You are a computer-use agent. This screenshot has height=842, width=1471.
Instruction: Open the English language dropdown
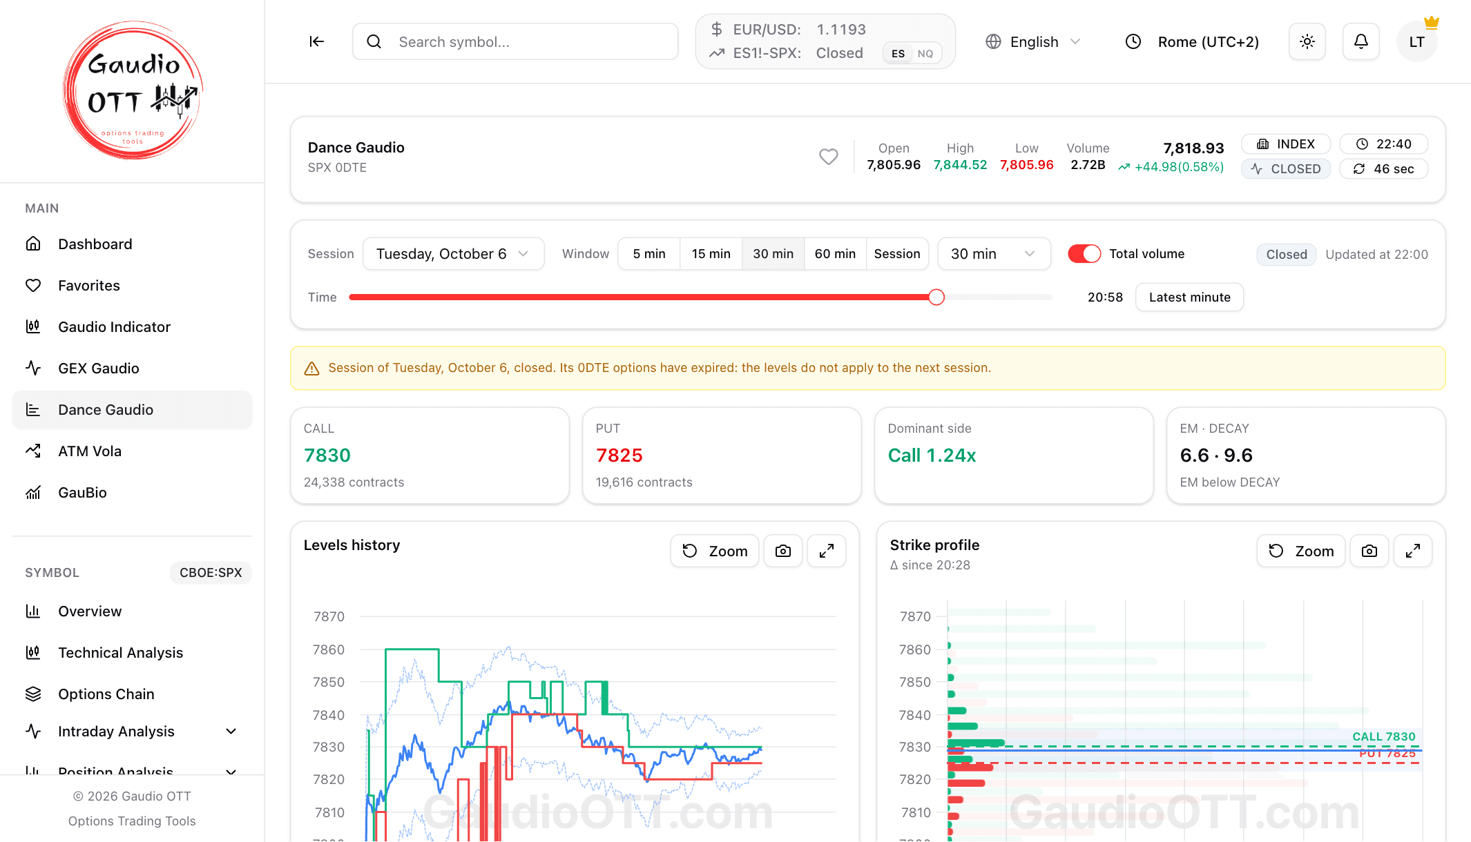[x=1033, y=41]
